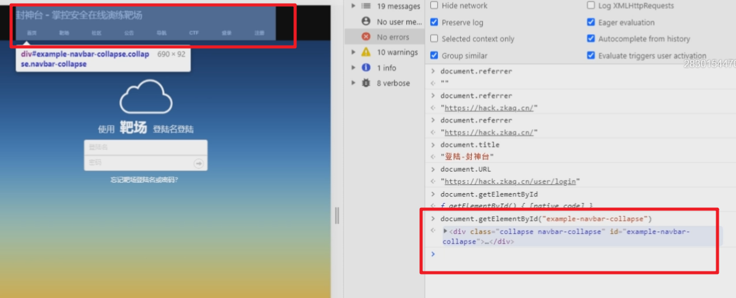This screenshot has height=298, width=736.
Task: Click the empty string referrer result
Action: pyautogui.click(x=445, y=83)
